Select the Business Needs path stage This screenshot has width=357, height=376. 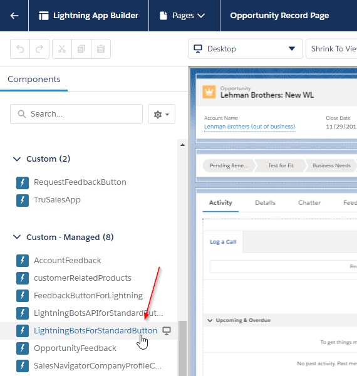331,165
